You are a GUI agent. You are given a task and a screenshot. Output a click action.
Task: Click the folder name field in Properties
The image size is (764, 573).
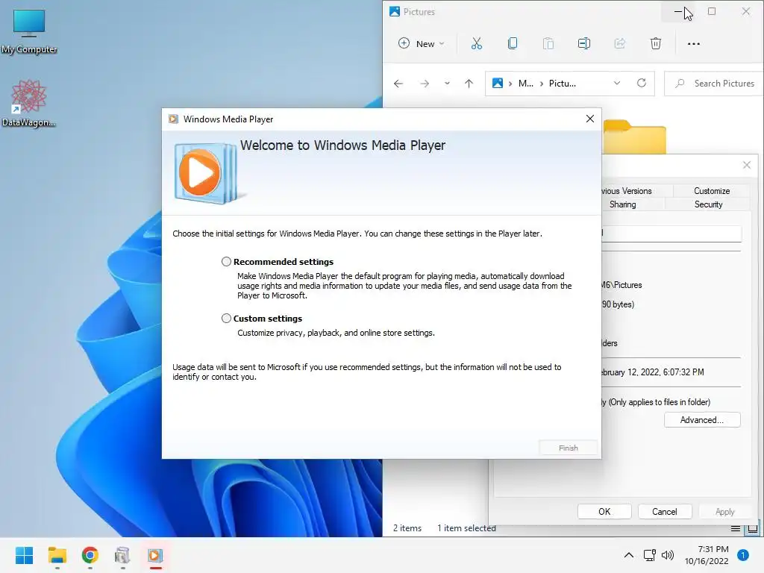pyautogui.click(x=671, y=234)
